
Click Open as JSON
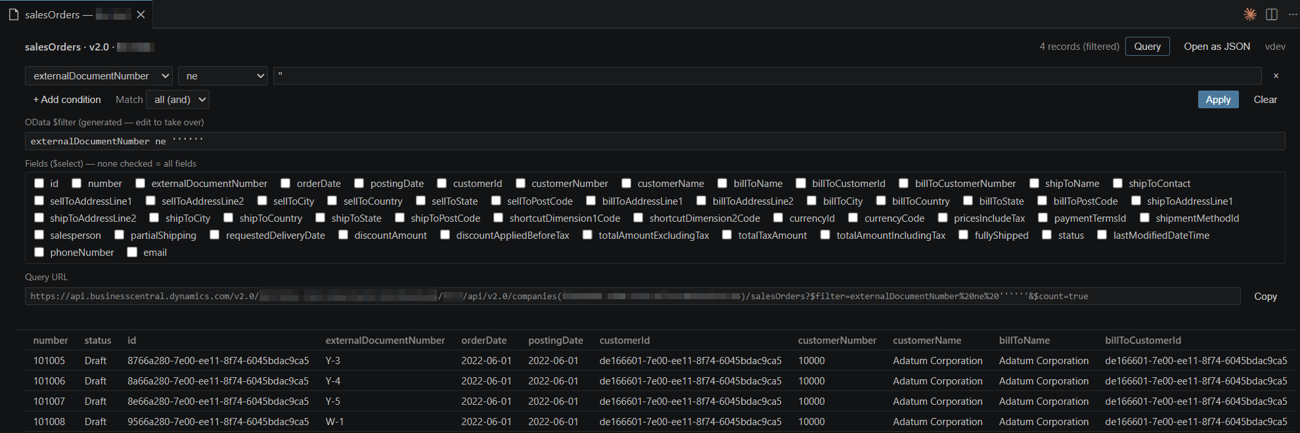click(1217, 47)
